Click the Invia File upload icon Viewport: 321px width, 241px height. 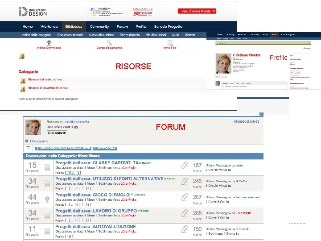coord(170,43)
